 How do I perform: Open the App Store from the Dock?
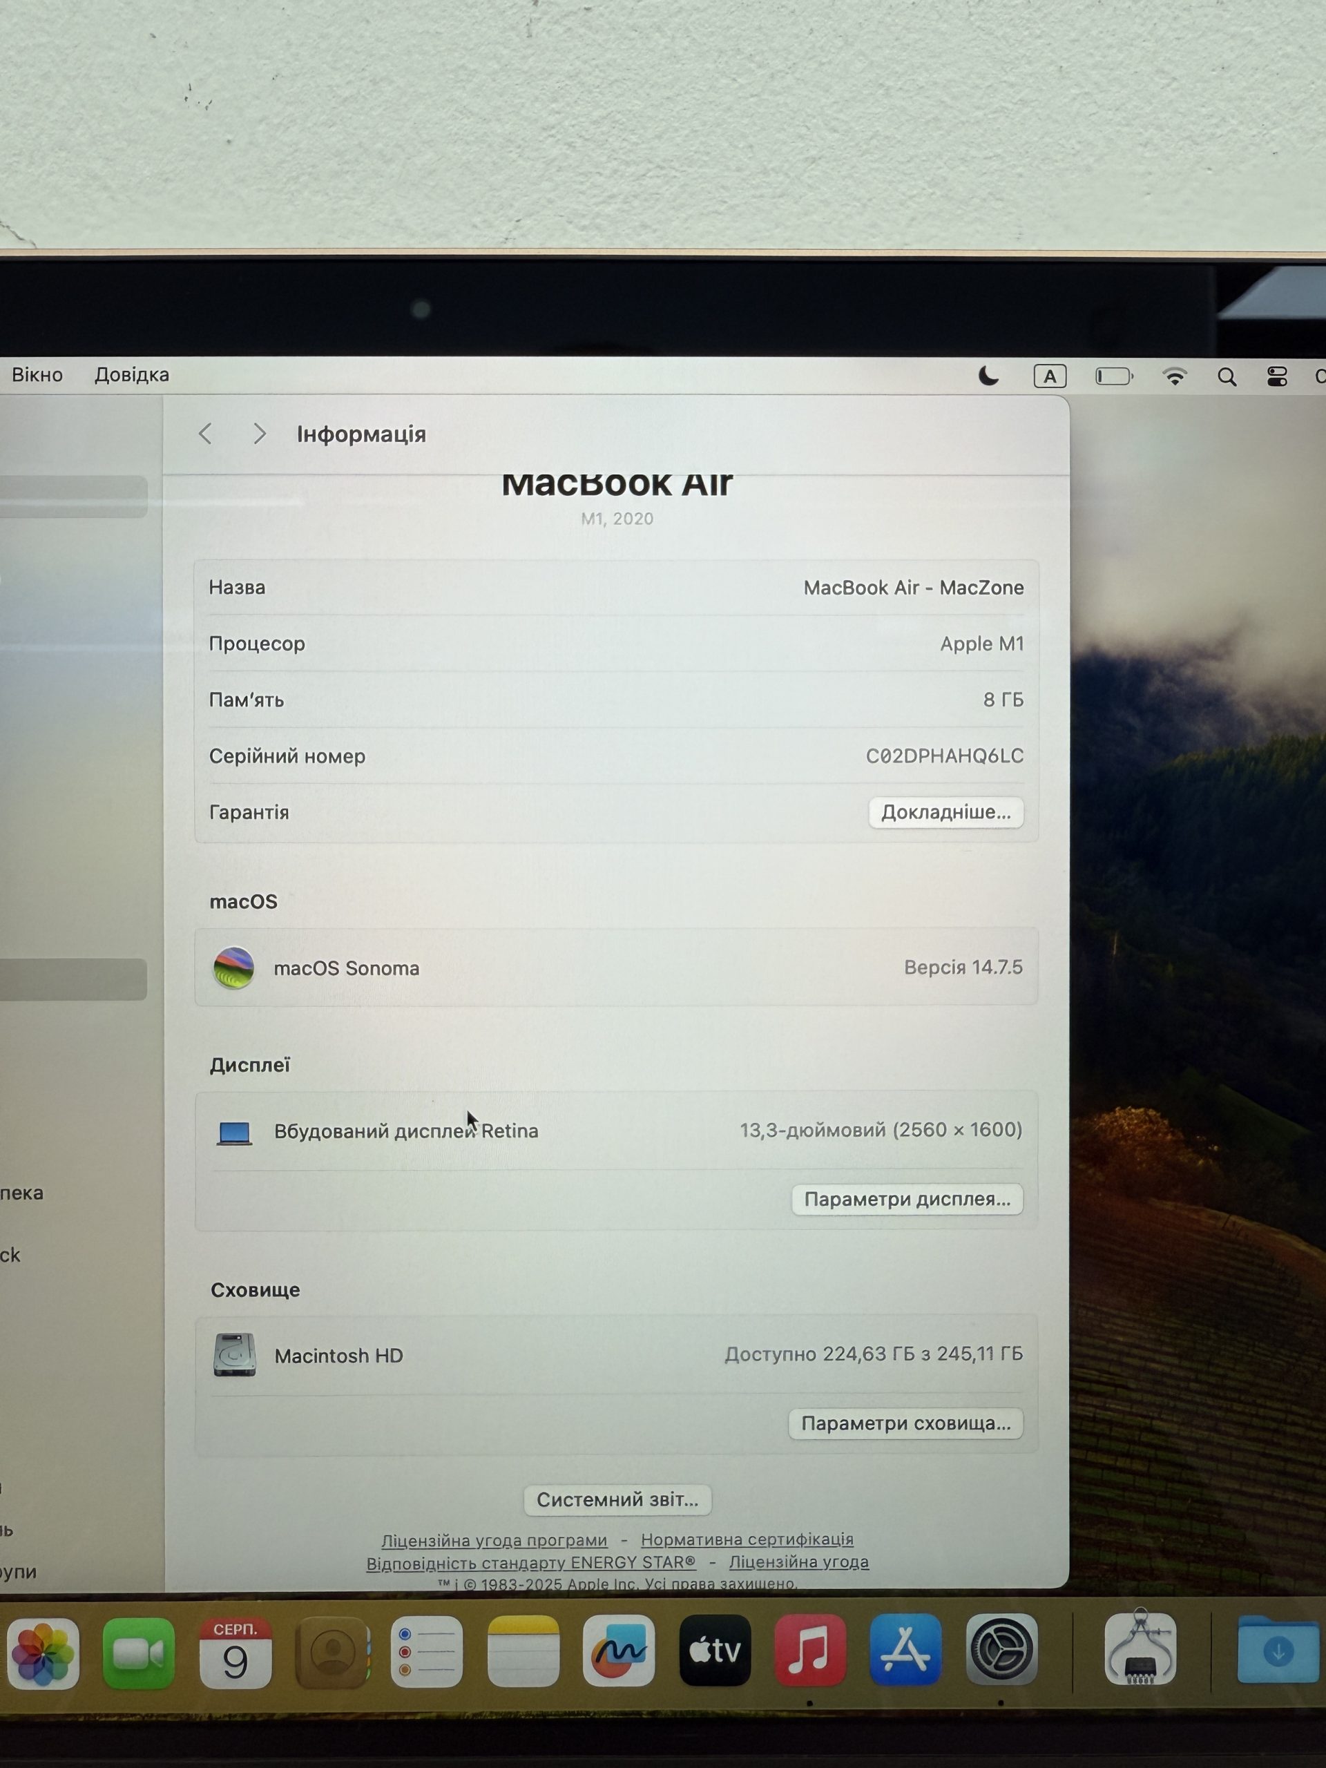click(905, 1650)
